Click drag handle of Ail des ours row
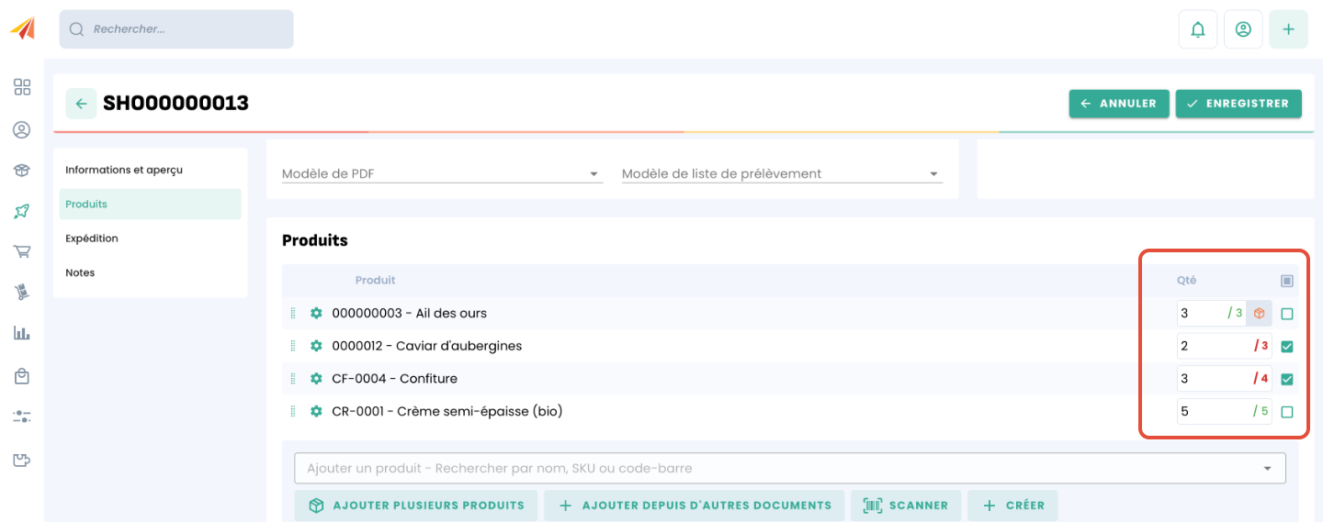Image resolution: width=1323 pixels, height=522 pixels. [293, 313]
